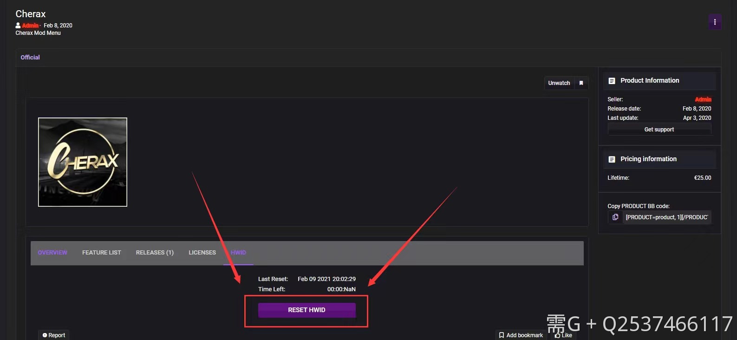Click the user icon beside Admin author
This screenshot has width=737, height=340.
pyautogui.click(x=18, y=26)
